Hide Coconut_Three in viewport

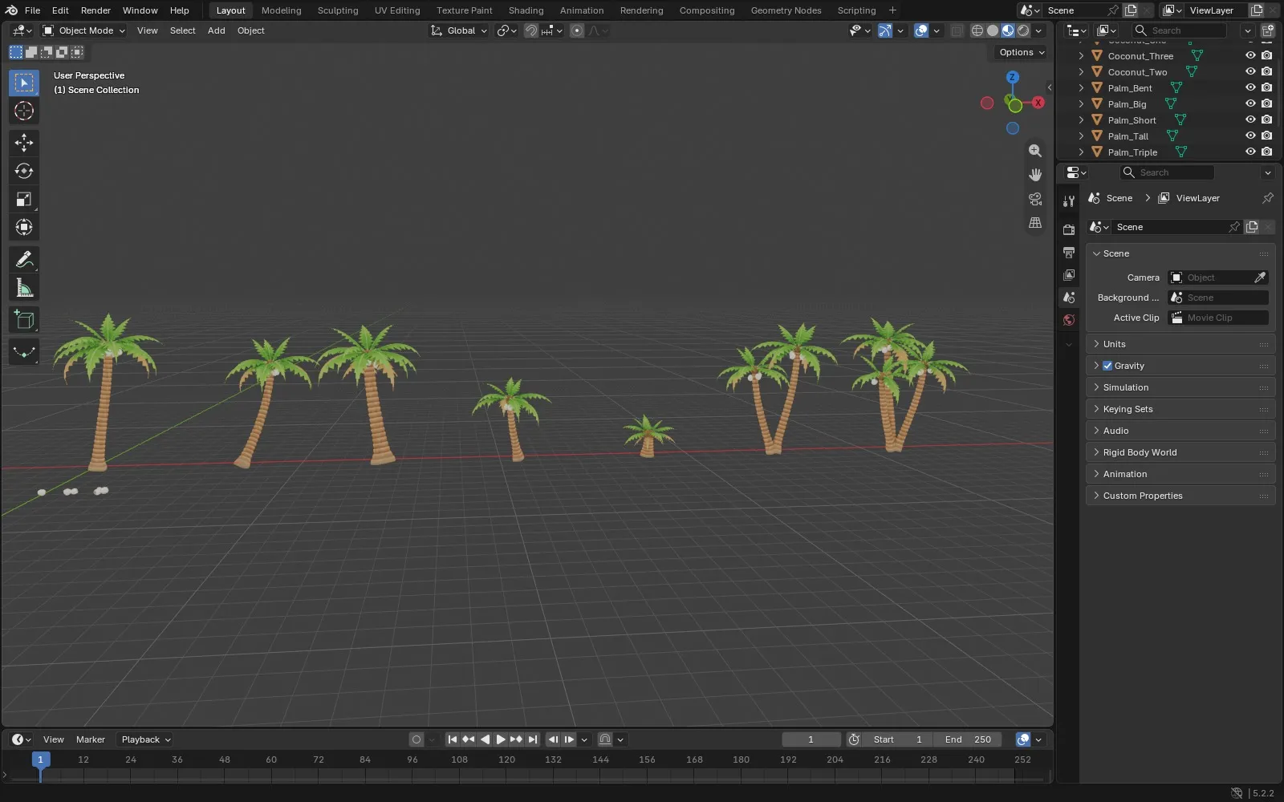[x=1250, y=55]
